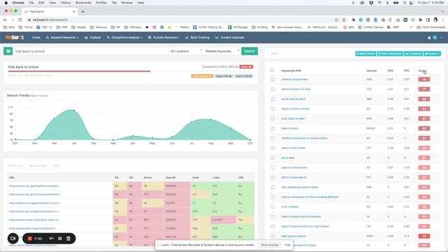Image resolution: width=448 pixels, height=252 pixels.
Task: Stop the Loom recording with red square
Action: pyautogui.click(x=29, y=238)
